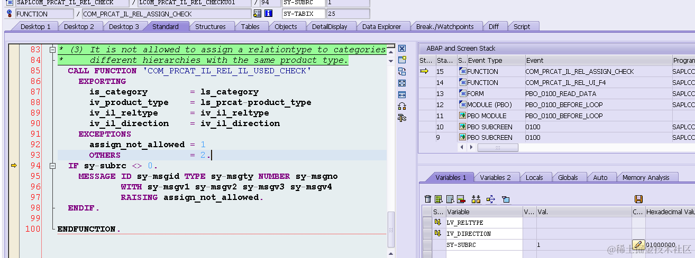Open the Script tab
Image resolution: width=695 pixels, height=258 pixels.
522,26
